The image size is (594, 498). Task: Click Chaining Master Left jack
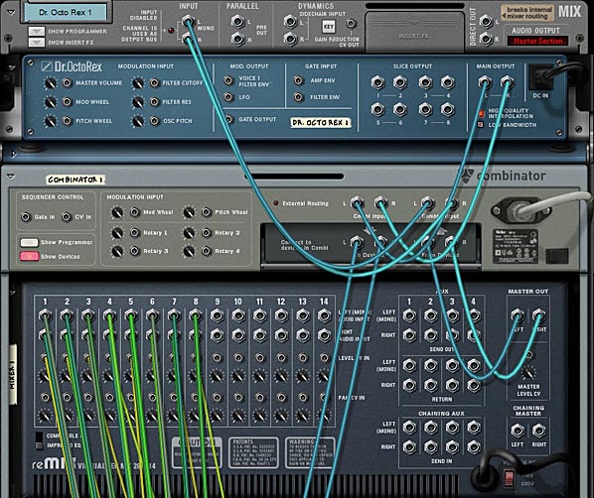[518, 431]
